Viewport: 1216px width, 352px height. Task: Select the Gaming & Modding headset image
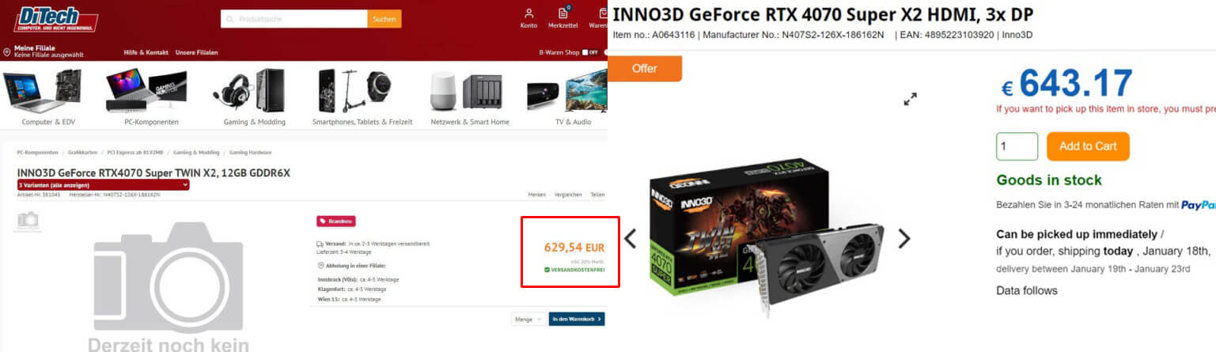coord(243,91)
